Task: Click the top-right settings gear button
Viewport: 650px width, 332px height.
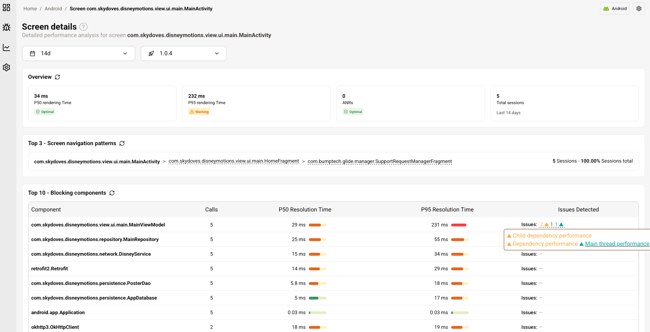Action: [639, 9]
